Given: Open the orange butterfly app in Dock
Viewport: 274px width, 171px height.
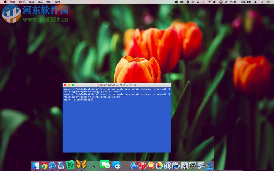Looking at the screenshot, I should click(81, 164).
